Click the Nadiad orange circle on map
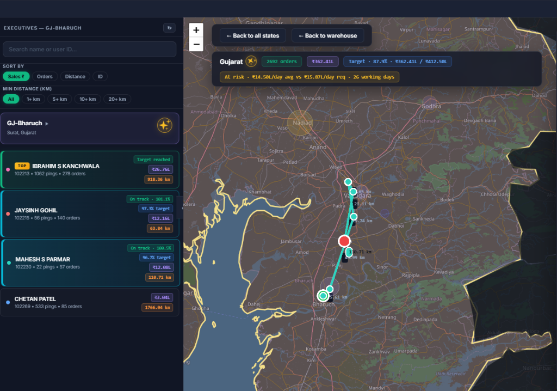Viewport: 557px width, 391px height. (x=300, y=123)
